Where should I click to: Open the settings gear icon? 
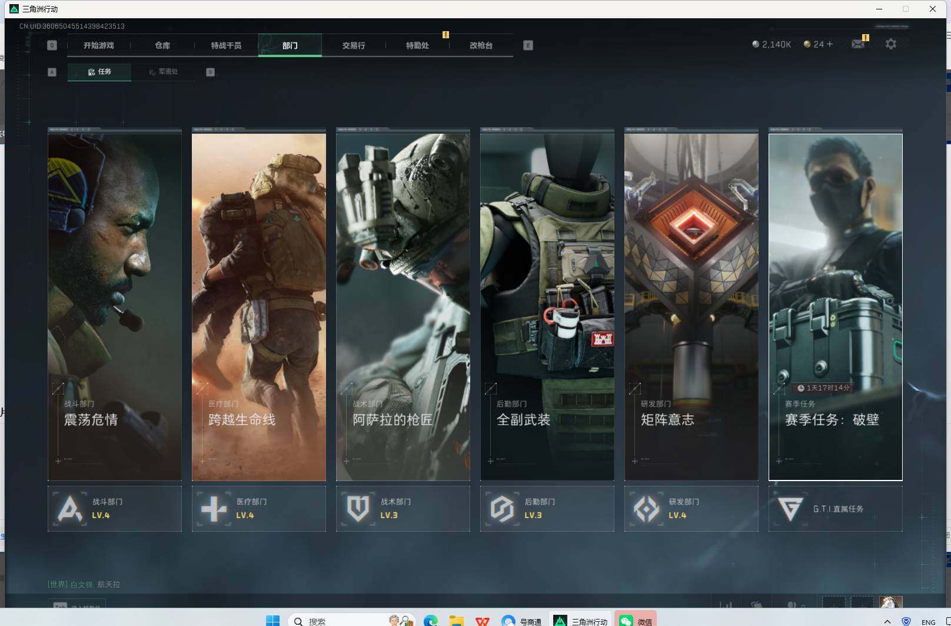coord(891,44)
